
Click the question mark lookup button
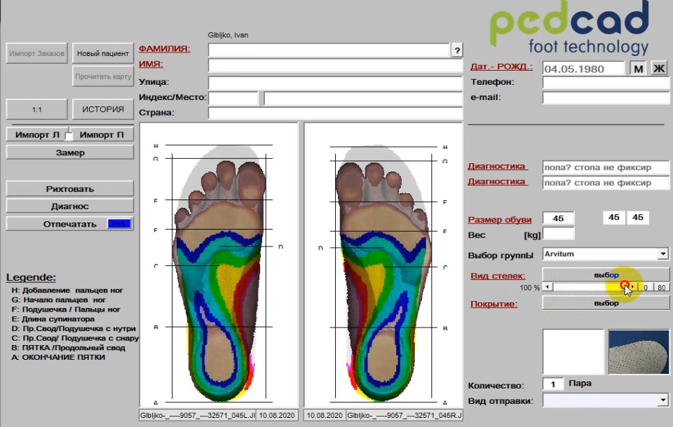point(457,50)
